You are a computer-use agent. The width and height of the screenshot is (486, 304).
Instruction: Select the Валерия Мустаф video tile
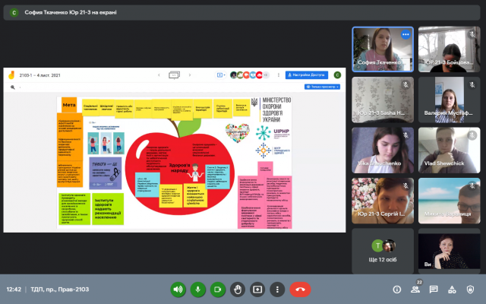[x=449, y=100]
